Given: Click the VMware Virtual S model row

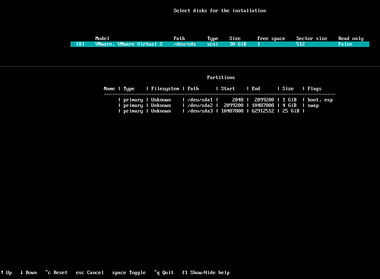Looking at the screenshot, I should [129, 44].
